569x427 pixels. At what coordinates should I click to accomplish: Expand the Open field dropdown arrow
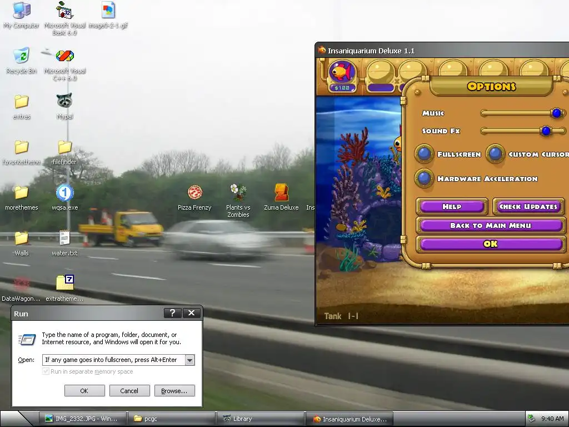[x=190, y=360]
